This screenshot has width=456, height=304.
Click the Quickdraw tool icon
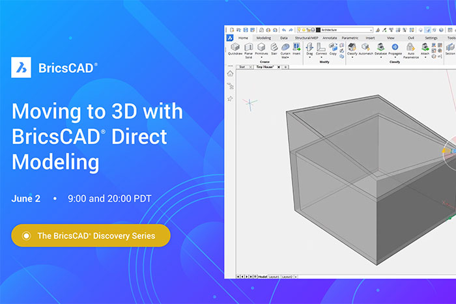235,47
